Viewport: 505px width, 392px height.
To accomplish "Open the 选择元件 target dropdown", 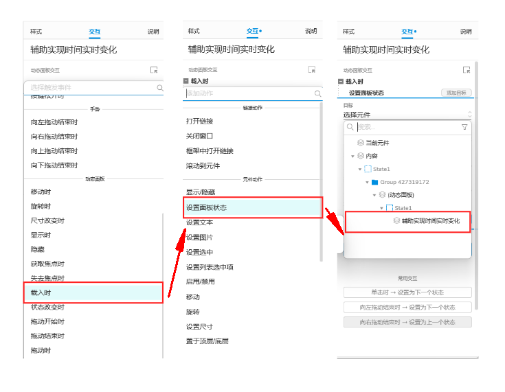I will [x=407, y=115].
